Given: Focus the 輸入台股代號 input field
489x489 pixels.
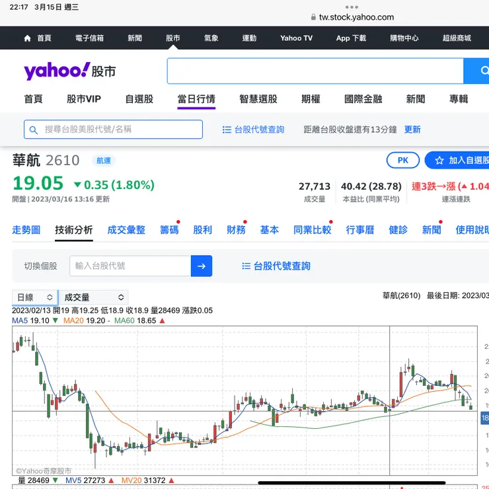Looking at the screenshot, I should (130, 266).
